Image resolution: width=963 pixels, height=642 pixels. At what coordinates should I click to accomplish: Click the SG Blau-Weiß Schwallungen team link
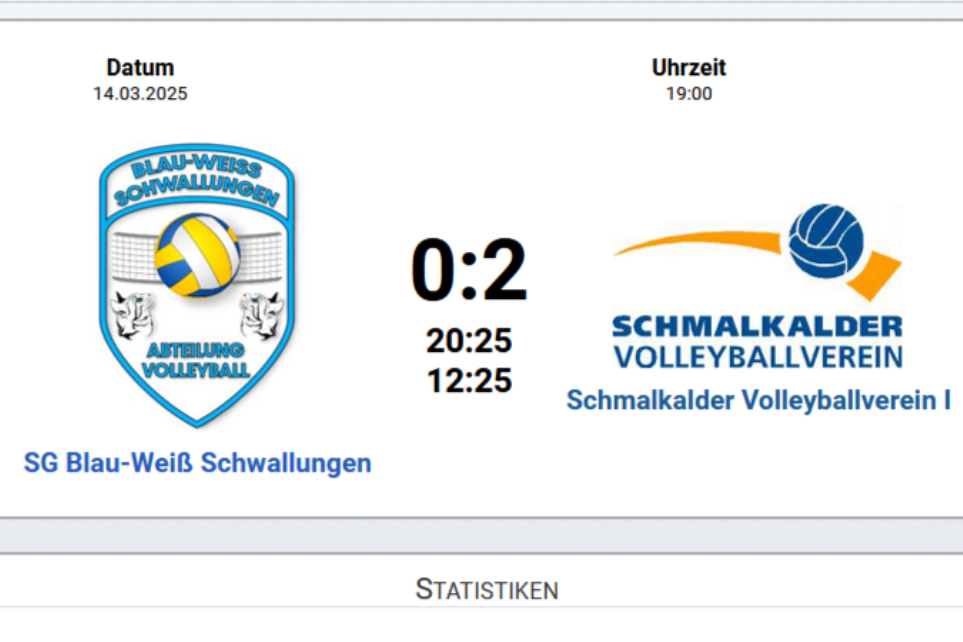click(x=198, y=463)
